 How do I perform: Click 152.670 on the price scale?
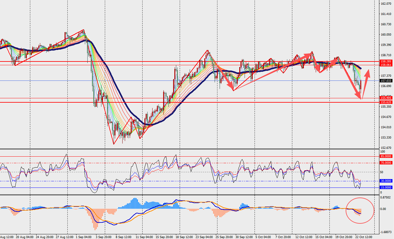tap(386, 148)
